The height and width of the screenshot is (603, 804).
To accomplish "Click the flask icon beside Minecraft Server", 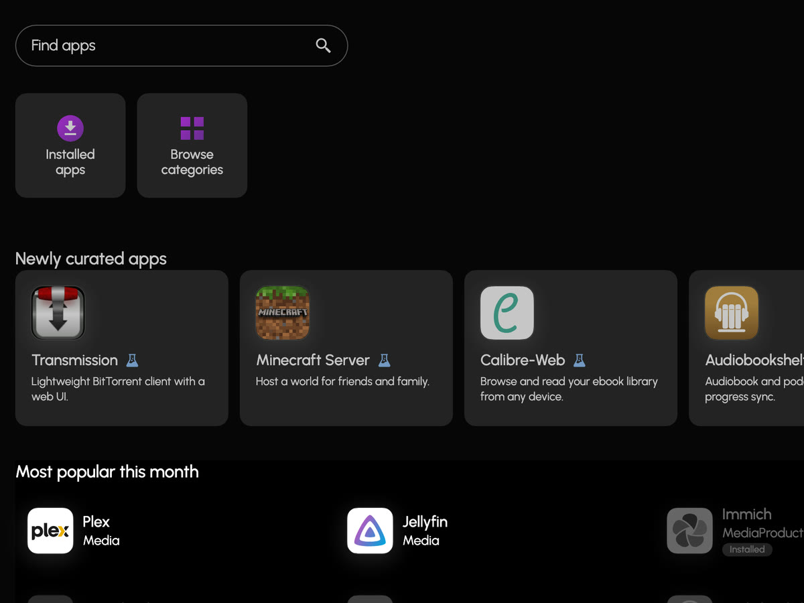I will (x=384, y=360).
